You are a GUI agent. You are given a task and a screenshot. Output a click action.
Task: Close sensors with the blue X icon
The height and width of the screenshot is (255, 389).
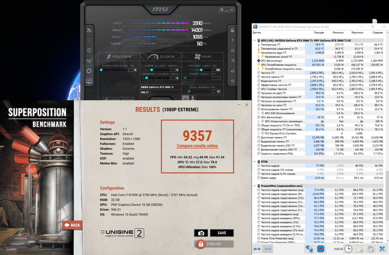coord(382,248)
